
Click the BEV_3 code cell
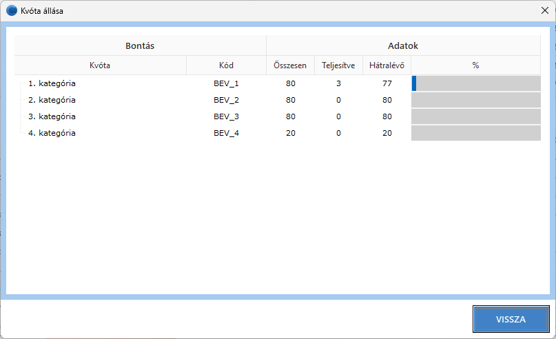tap(226, 116)
